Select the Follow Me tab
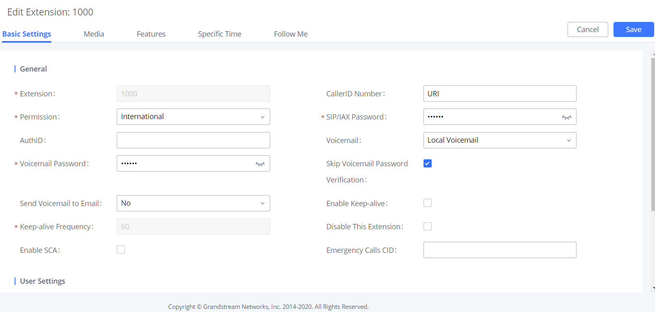Screen dimensions: 655x315 [x=291, y=34]
